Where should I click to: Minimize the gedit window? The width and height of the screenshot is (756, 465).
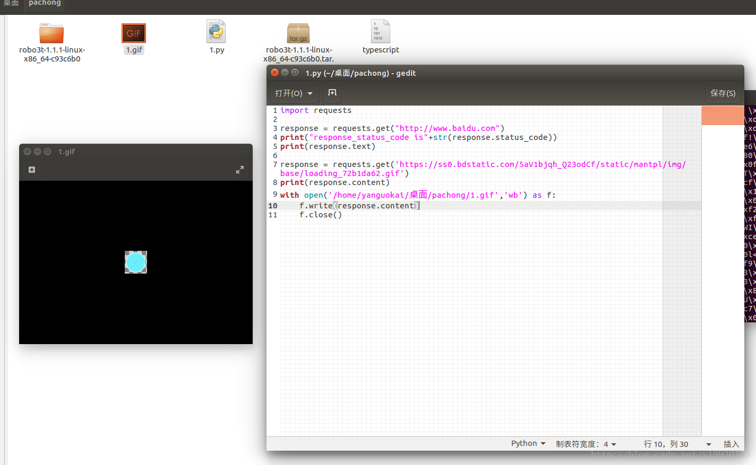pyautogui.click(x=285, y=73)
